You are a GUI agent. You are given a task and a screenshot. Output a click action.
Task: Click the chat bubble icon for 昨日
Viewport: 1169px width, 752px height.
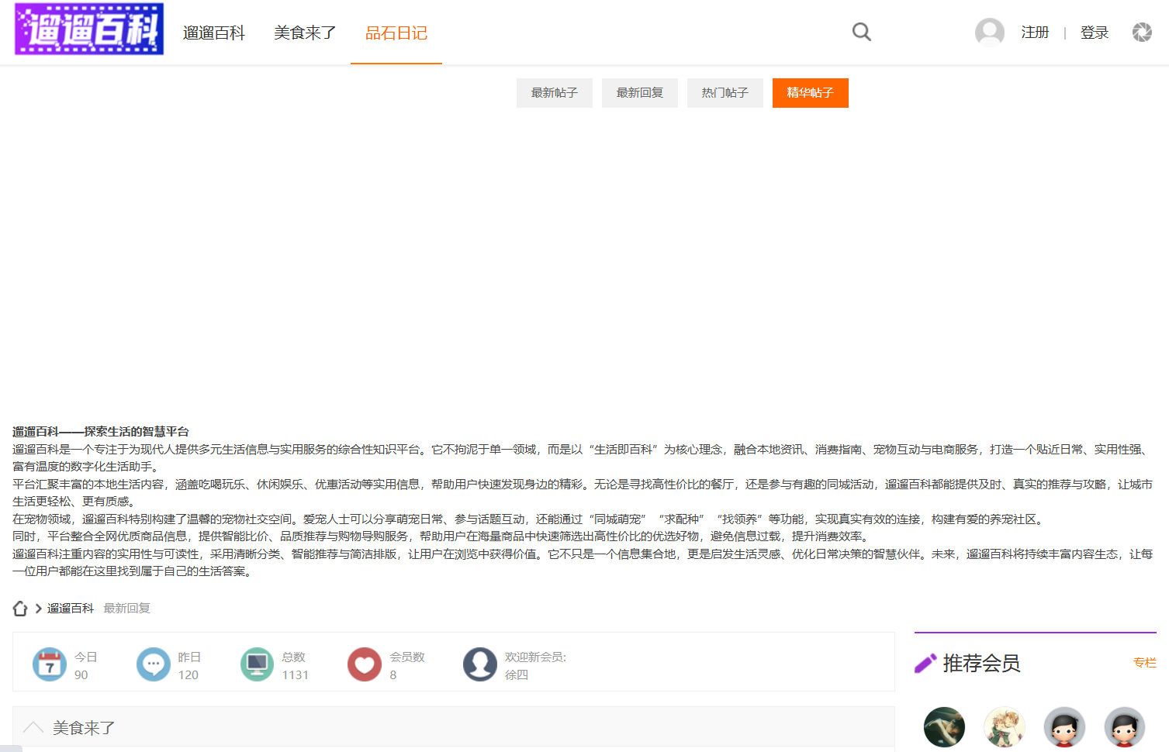[x=154, y=664]
